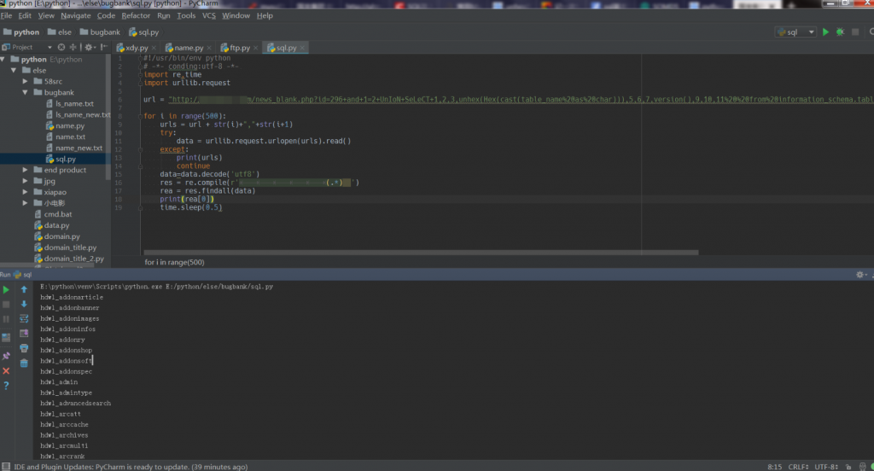
Task: Pause output in the Run panel
Action: point(6,319)
